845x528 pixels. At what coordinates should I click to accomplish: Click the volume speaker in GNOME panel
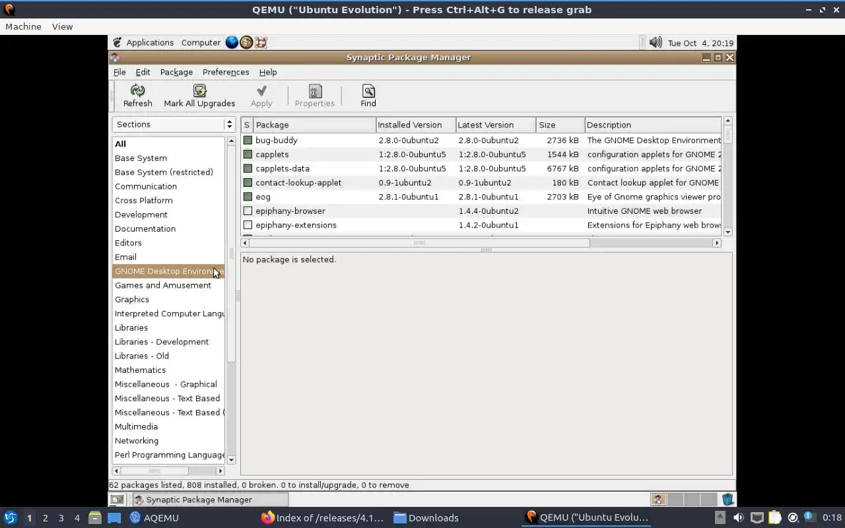click(x=656, y=42)
